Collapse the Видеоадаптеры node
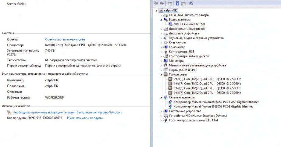The width and height of the screenshot is (281, 147). pyautogui.click(x=161, y=20)
